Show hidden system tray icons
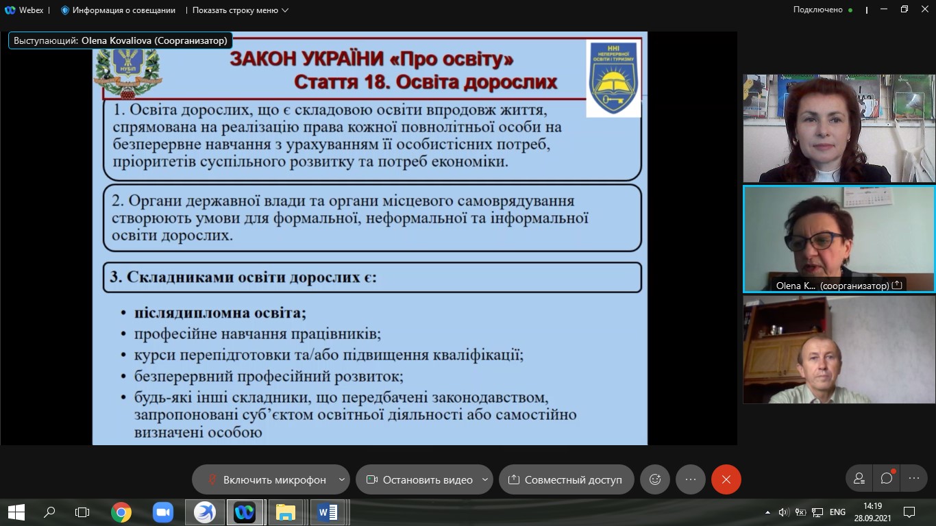Image resolution: width=936 pixels, height=526 pixels. 767,512
